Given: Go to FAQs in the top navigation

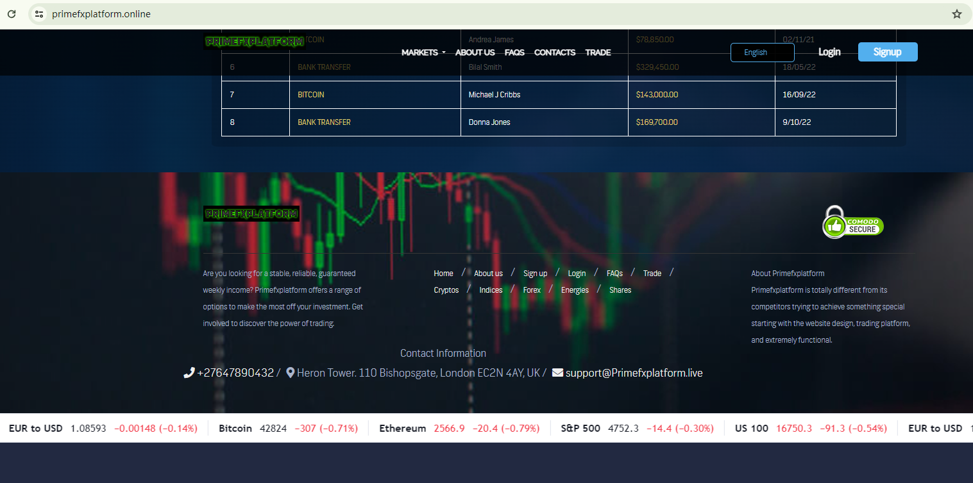Looking at the screenshot, I should click(514, 53).
